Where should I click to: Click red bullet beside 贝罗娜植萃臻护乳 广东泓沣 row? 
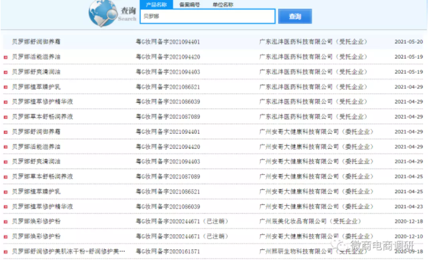tap(6, 87)
